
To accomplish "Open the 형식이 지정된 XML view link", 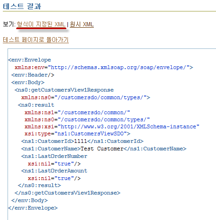I will coord(41,24).
